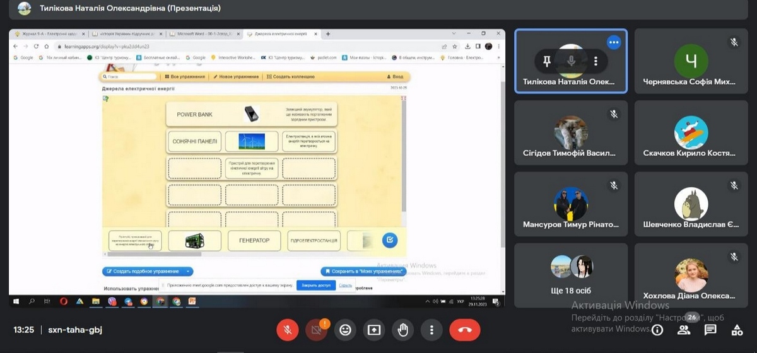757x353 pixels.
Task: Click the meeting code sxn-taha-gbj
Action: tap(75, 330)
